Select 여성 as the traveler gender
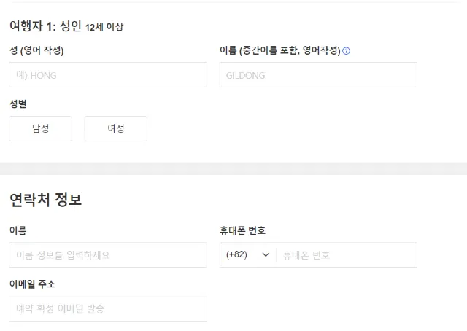 click(115, 128)
